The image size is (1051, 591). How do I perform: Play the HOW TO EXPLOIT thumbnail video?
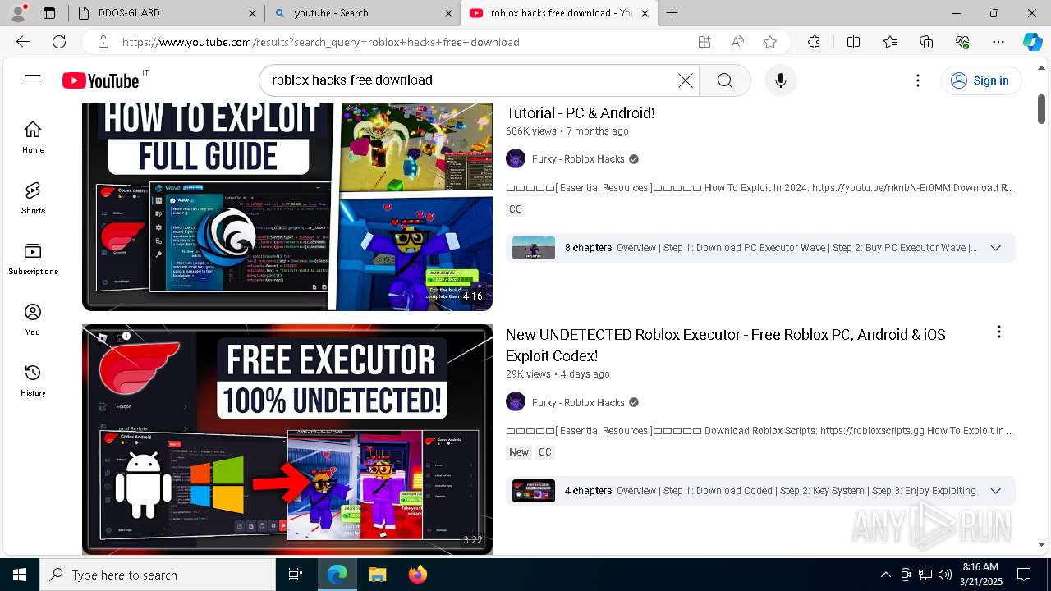click(287, 207)
